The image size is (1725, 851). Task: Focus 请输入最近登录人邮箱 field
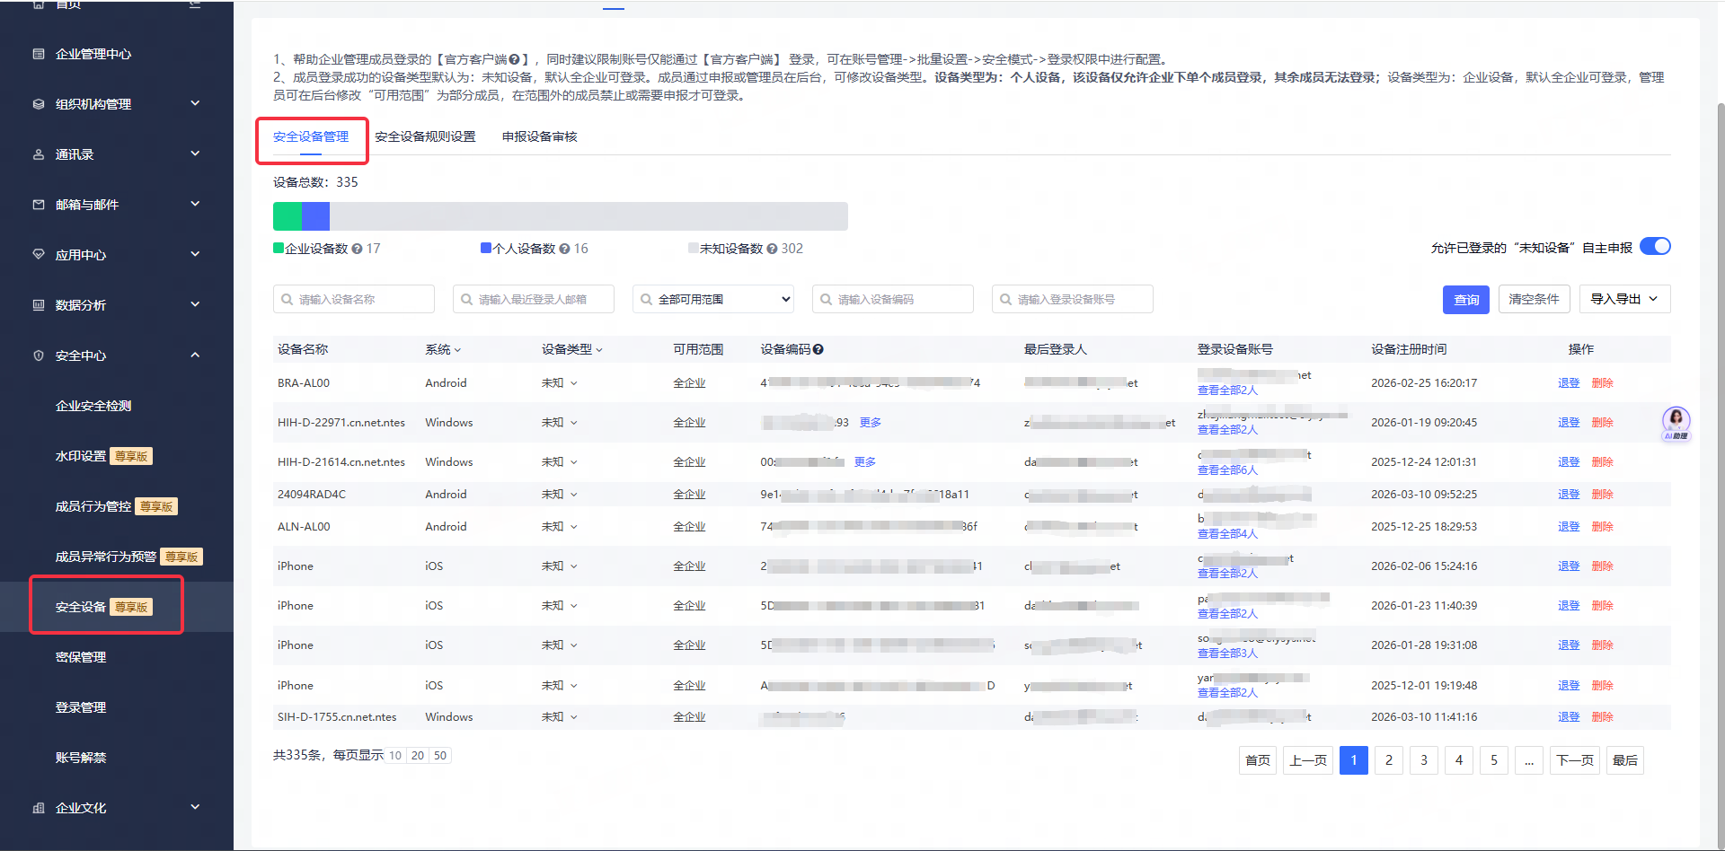click(x=534, y=299)
